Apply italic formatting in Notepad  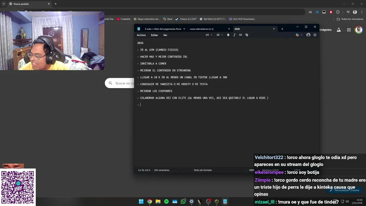234,35
